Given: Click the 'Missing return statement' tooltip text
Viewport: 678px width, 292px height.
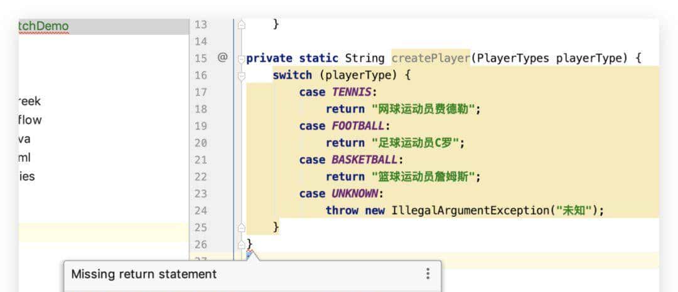Looking at the screenshot, I should [x=144, y=274].
